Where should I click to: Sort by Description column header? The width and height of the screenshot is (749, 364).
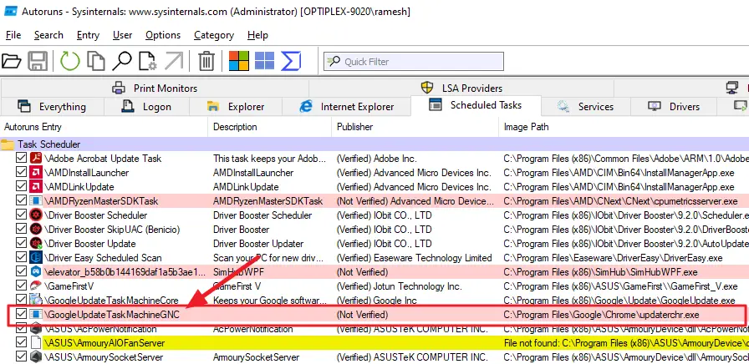click(x=270, y=127)
